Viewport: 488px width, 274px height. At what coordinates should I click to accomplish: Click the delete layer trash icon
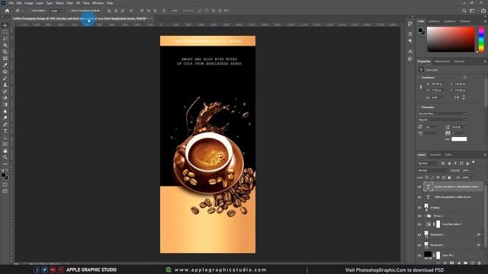click(x=479, y=263)
